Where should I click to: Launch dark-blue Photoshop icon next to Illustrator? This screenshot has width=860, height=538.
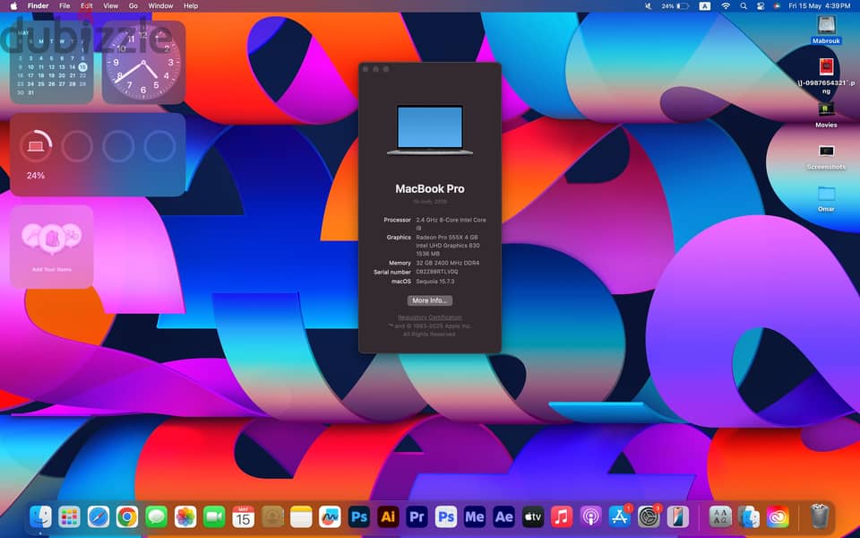(x=358, y=516)
